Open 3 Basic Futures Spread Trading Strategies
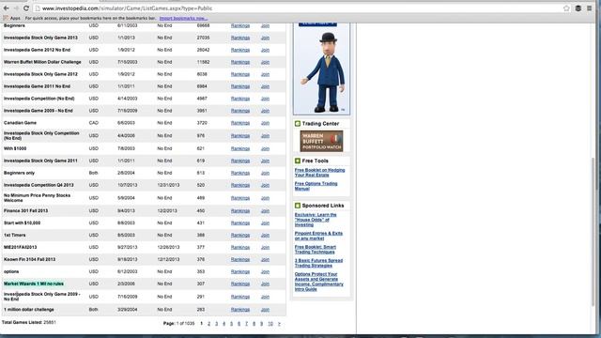Image resolution: width=601 pixels, height=338 pixels. pos(318,263)
